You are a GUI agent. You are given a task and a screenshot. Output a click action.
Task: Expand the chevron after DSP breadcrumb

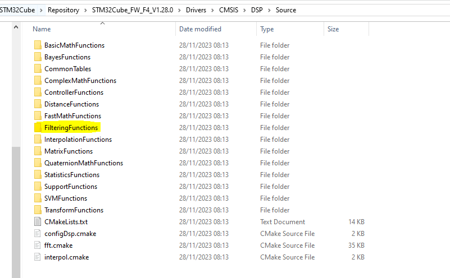click(269, 10)
